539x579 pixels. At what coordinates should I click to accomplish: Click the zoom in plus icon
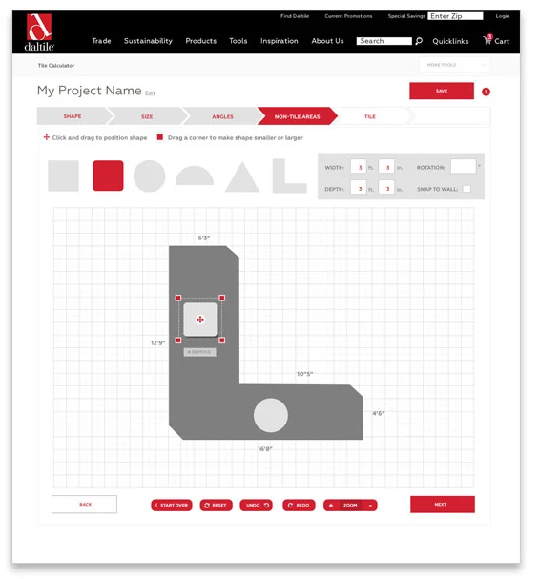pyautogui.click(x=331, y=506)
